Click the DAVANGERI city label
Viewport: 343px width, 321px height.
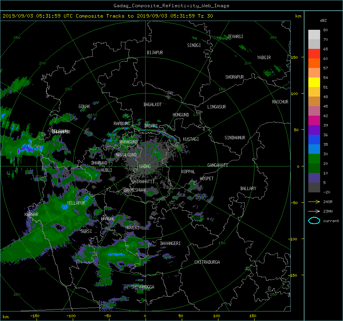(x=170, y=244)
